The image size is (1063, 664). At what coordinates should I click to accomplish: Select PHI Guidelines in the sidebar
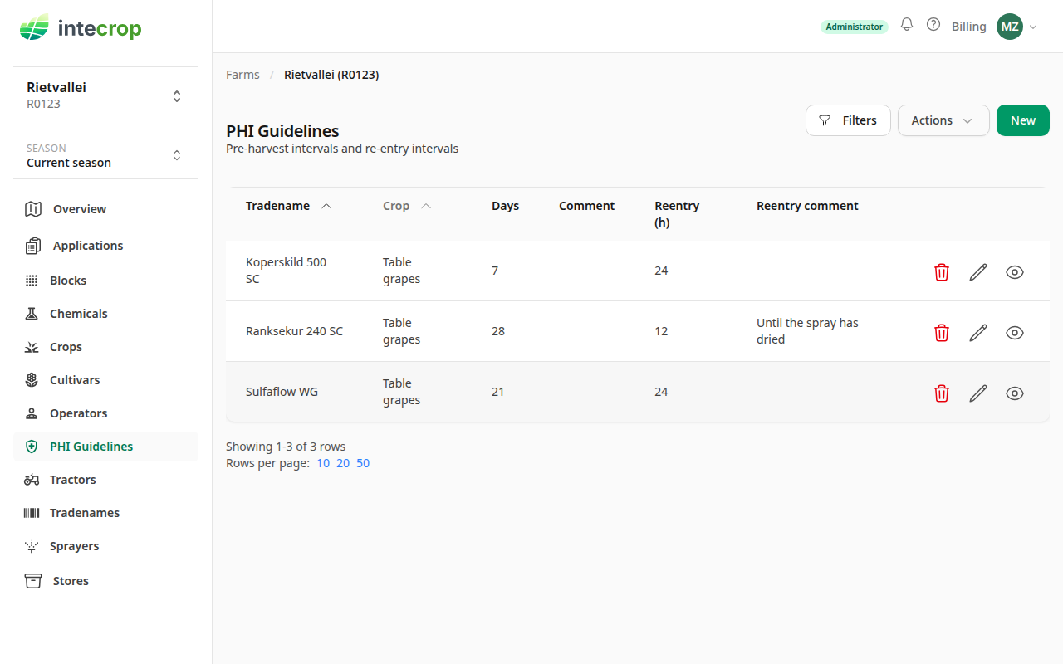coord(105,447)
